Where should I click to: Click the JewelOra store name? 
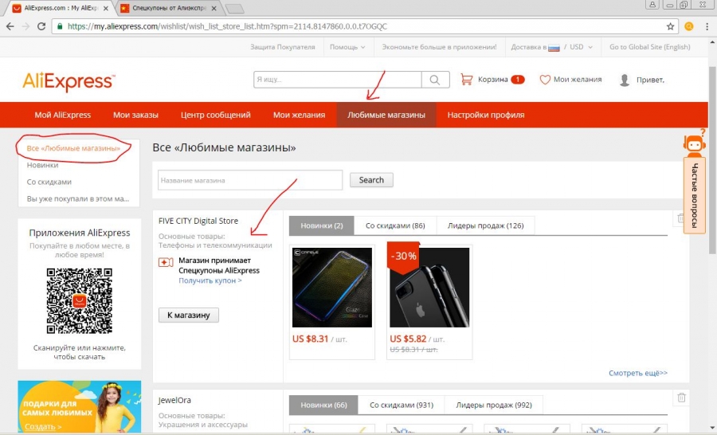[174, 400]
